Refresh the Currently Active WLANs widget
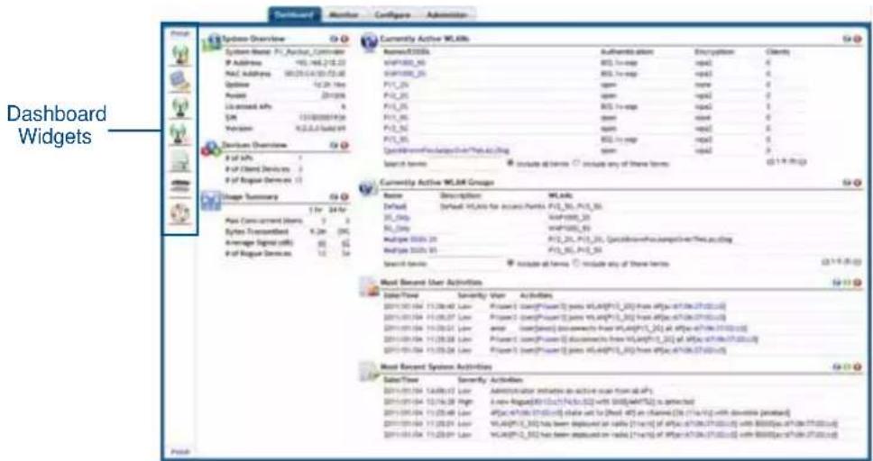This screenshot has height=461, width=873. [x=847, y=40]
